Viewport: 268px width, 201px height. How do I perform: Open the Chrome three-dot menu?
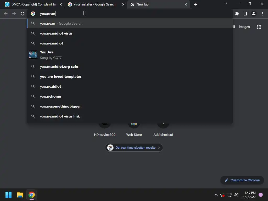262,14
